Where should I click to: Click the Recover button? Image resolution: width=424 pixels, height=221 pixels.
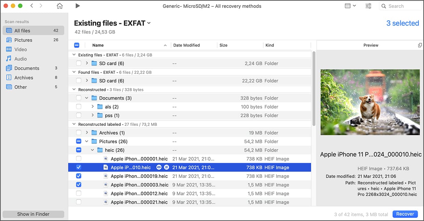click(405, 214)
